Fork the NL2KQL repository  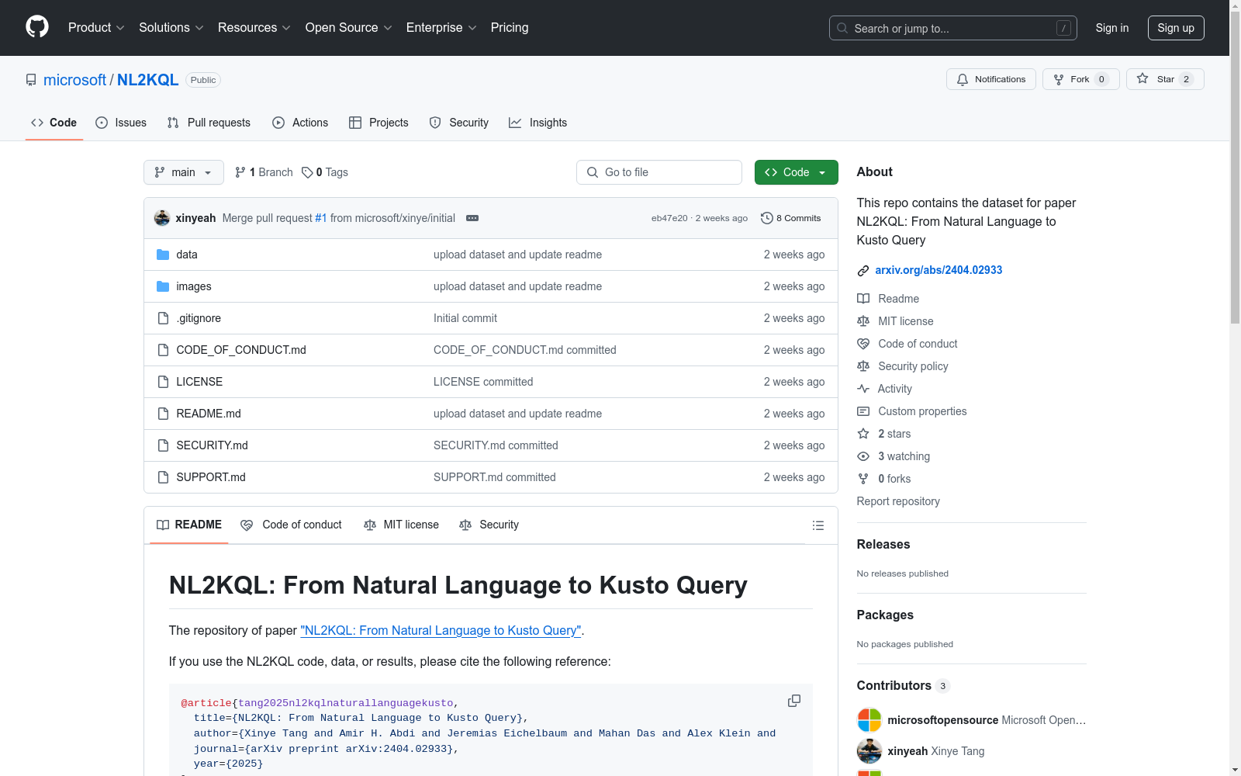pyautogui.click(x=1080, y=79)
